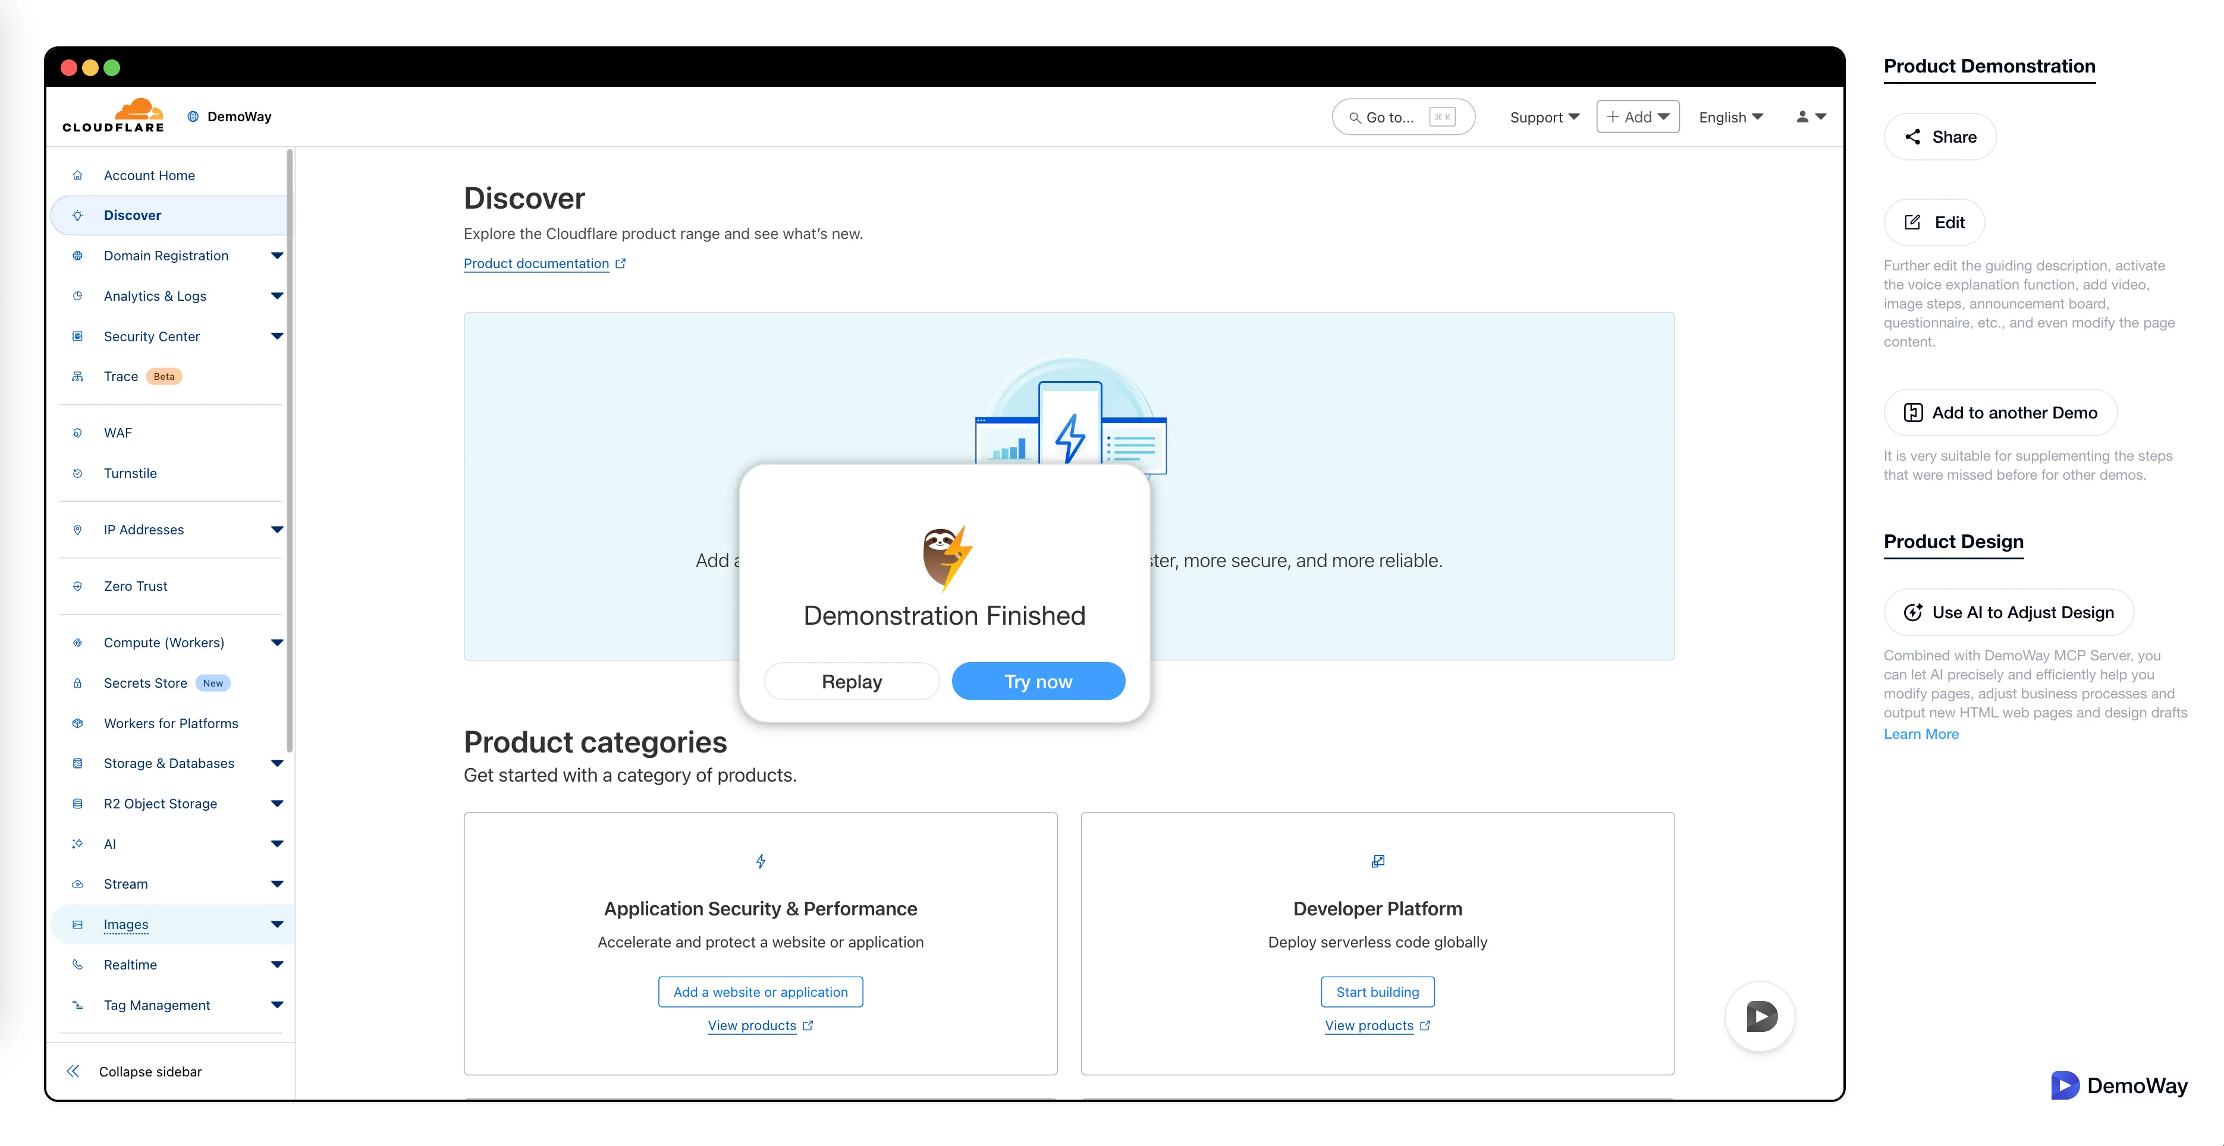Click the Stream cloud icon

tap(78, 884)
